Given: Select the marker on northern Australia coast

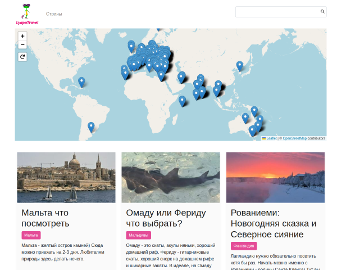Looking at the screenshot, I should (x=254, y=111).
